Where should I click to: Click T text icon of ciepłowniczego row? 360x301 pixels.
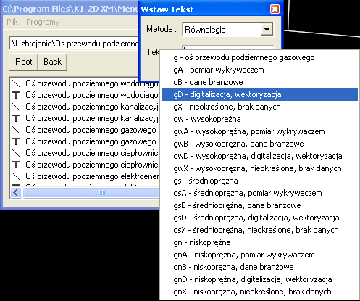16,165
